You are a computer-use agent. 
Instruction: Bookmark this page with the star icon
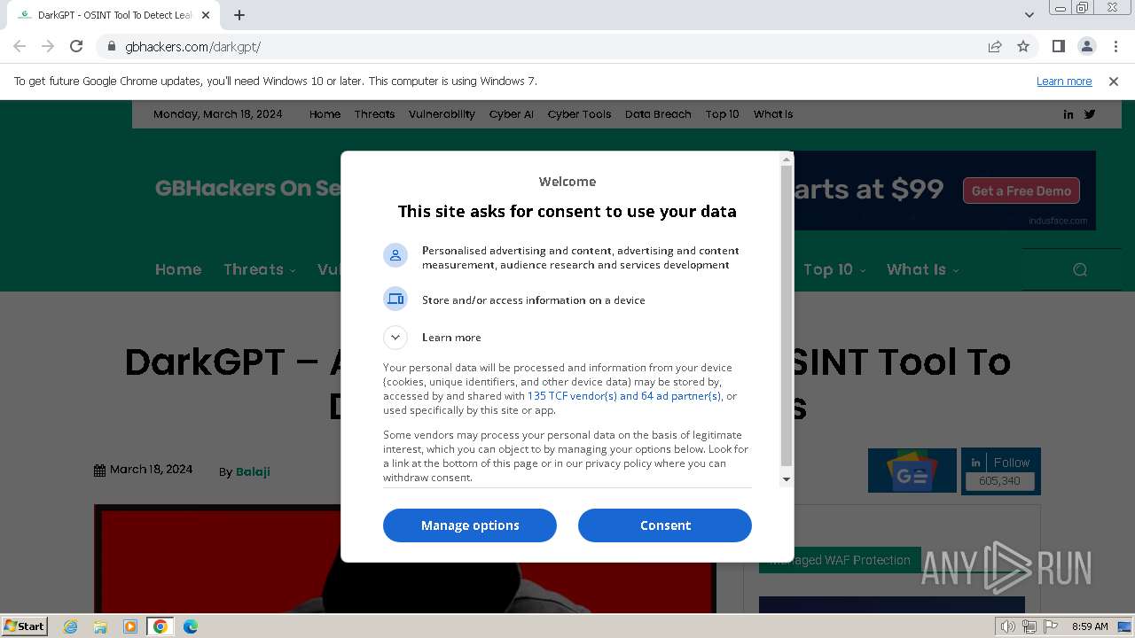point(1023,46)
